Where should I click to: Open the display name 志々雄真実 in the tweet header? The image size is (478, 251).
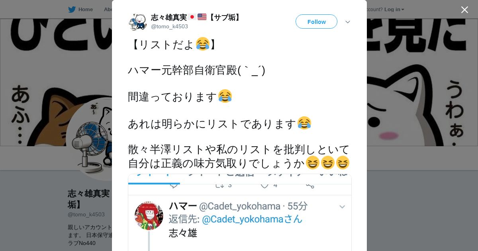point(169,17)
